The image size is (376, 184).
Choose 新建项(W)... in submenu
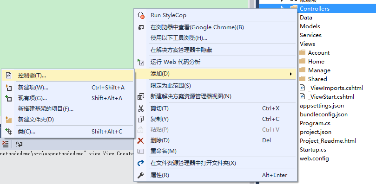67,88
